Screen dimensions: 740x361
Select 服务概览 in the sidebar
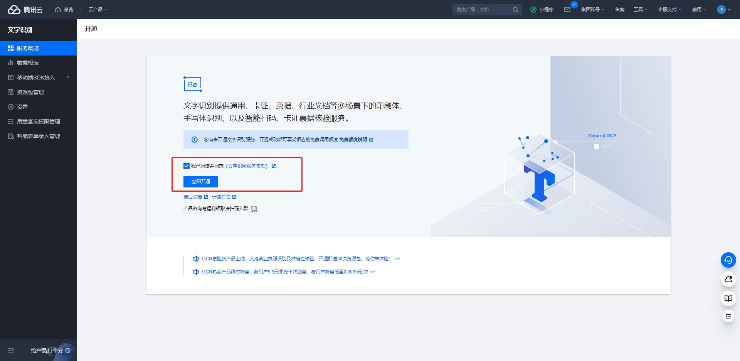(39, 48)
